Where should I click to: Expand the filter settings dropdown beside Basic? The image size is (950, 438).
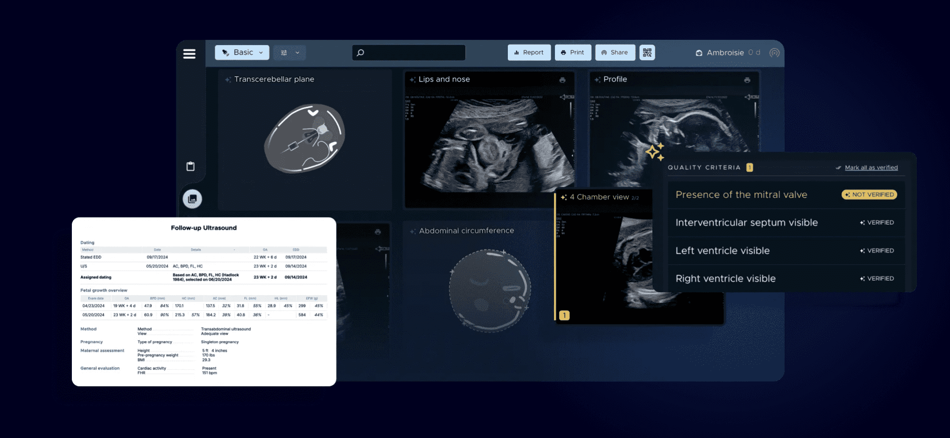click(x=289, y=52)
